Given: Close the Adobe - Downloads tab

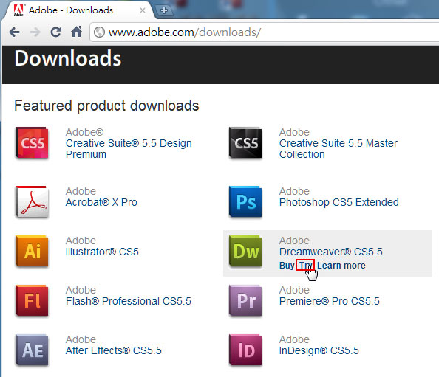Looking at the screenshot, I should coord(142,10).
